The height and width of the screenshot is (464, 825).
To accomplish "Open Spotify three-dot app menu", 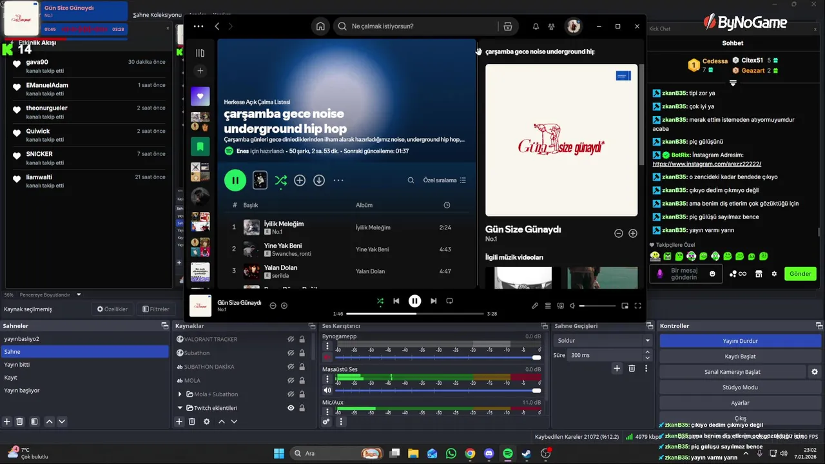I will coord(199,26).
